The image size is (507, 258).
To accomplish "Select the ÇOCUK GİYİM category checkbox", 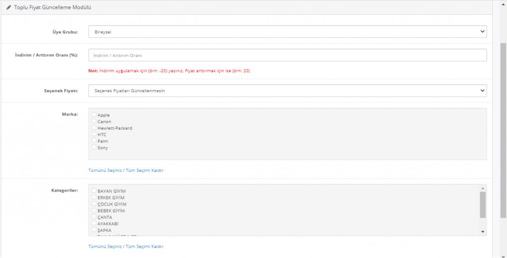I will 94,204.
